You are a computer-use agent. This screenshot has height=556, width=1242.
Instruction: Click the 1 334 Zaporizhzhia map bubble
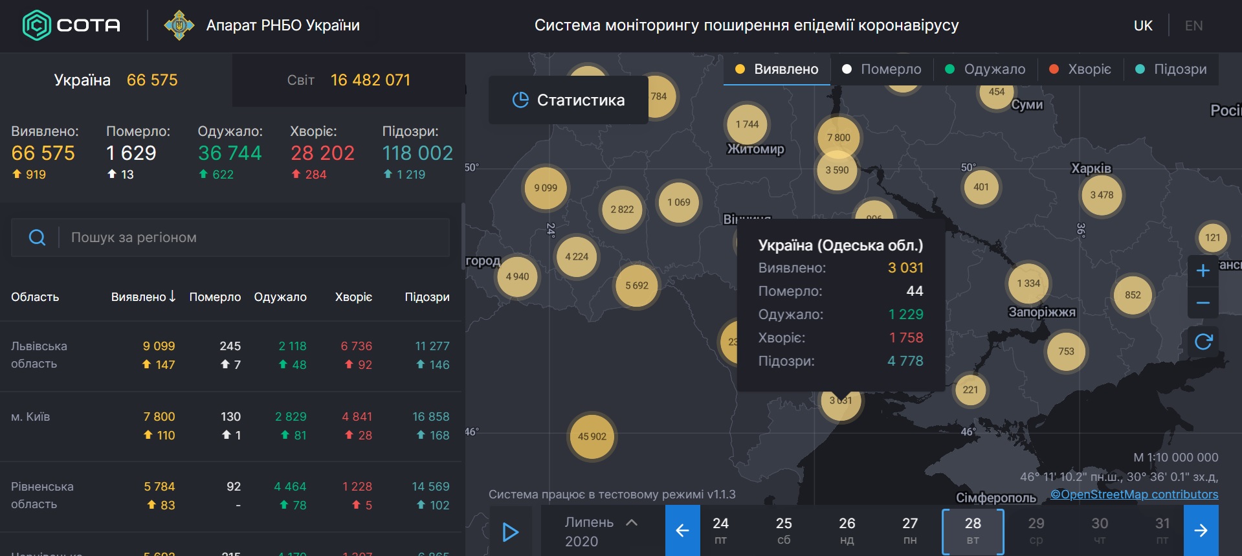click(x=1028, y=284)
